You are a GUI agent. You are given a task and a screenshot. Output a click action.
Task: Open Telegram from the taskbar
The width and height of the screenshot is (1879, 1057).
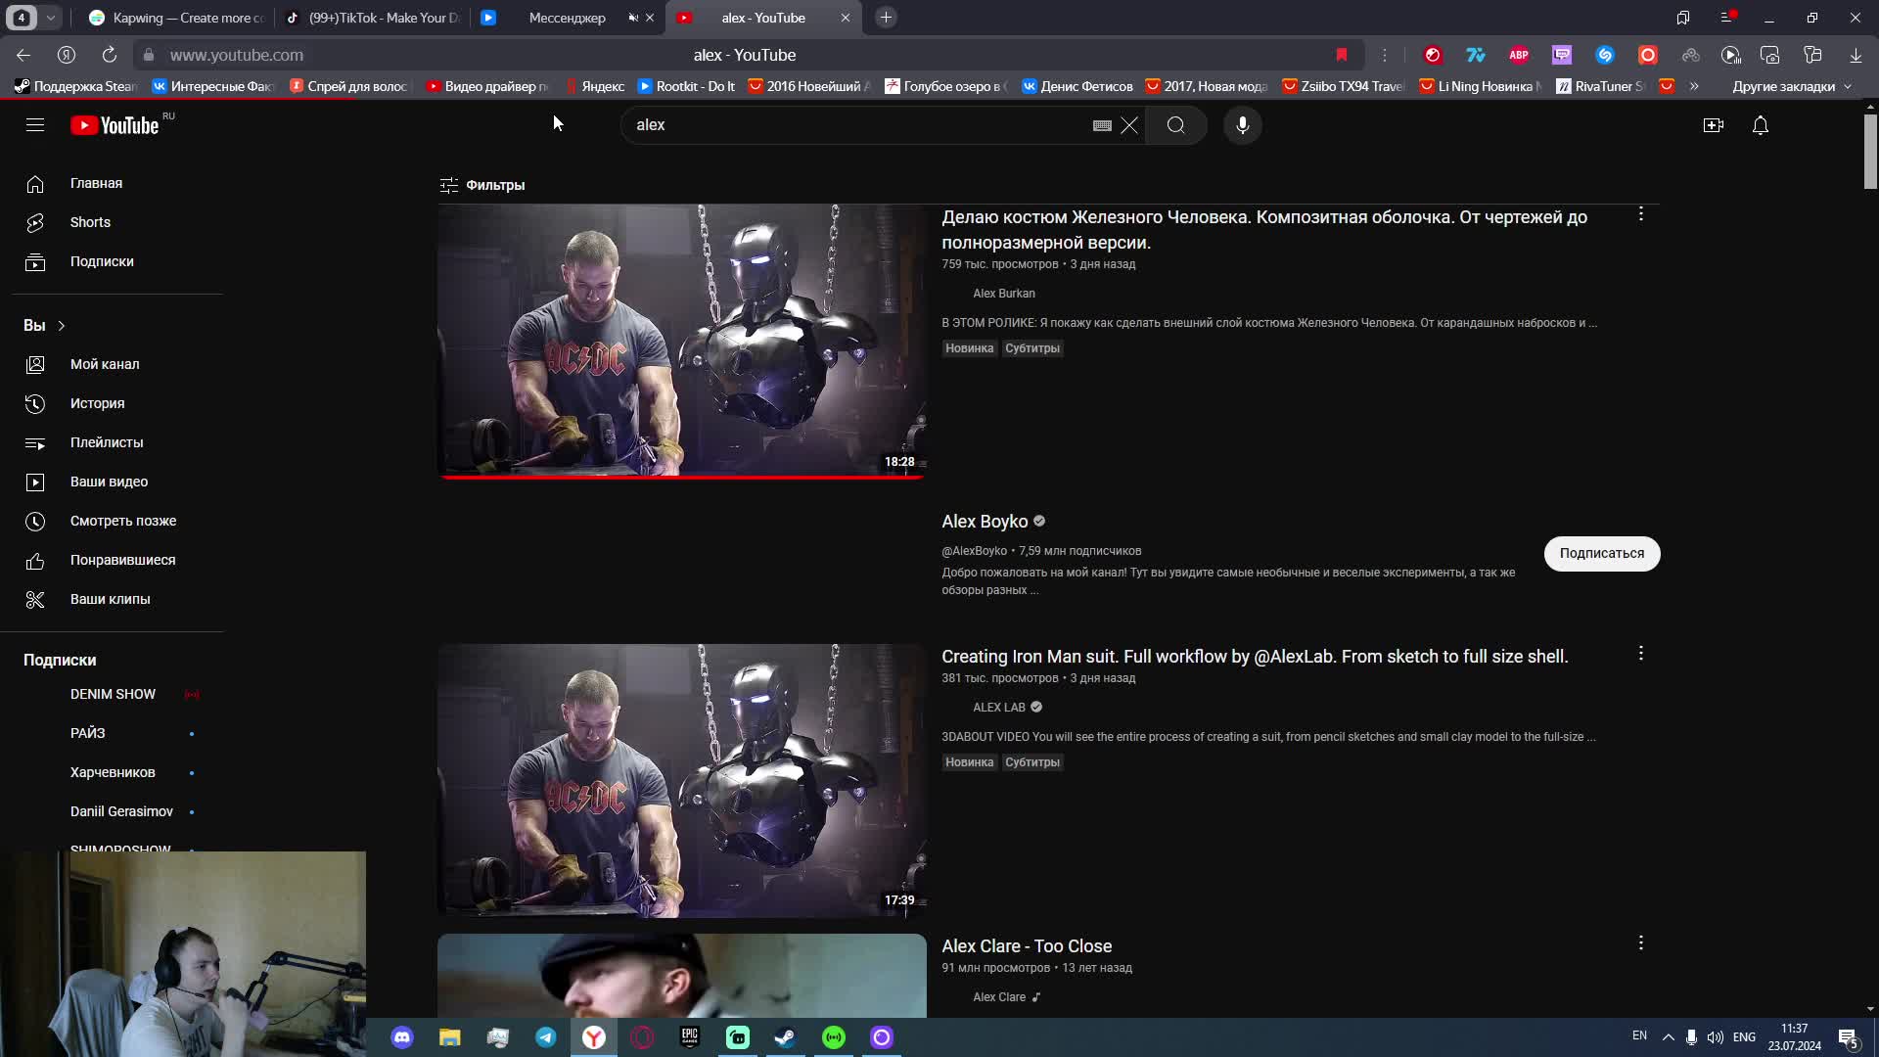click(546, 1037)
